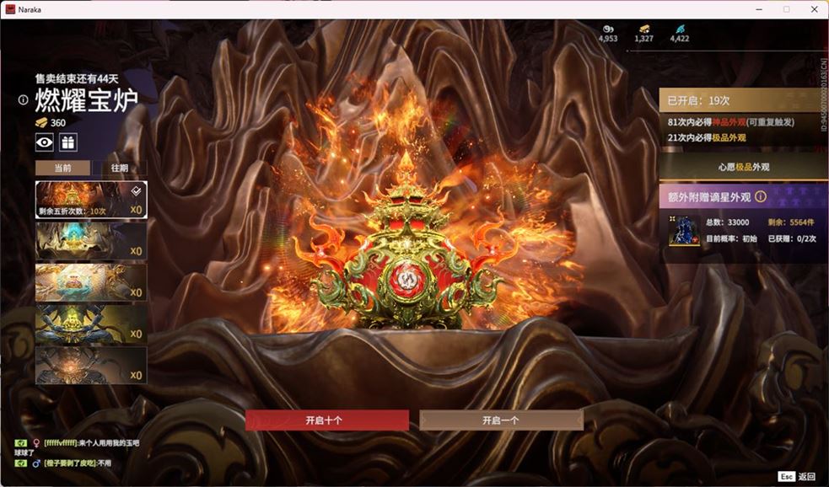Click the 总数: 33000 text
The height and width of the screenshot is (487, 829).
click(728, 222)
